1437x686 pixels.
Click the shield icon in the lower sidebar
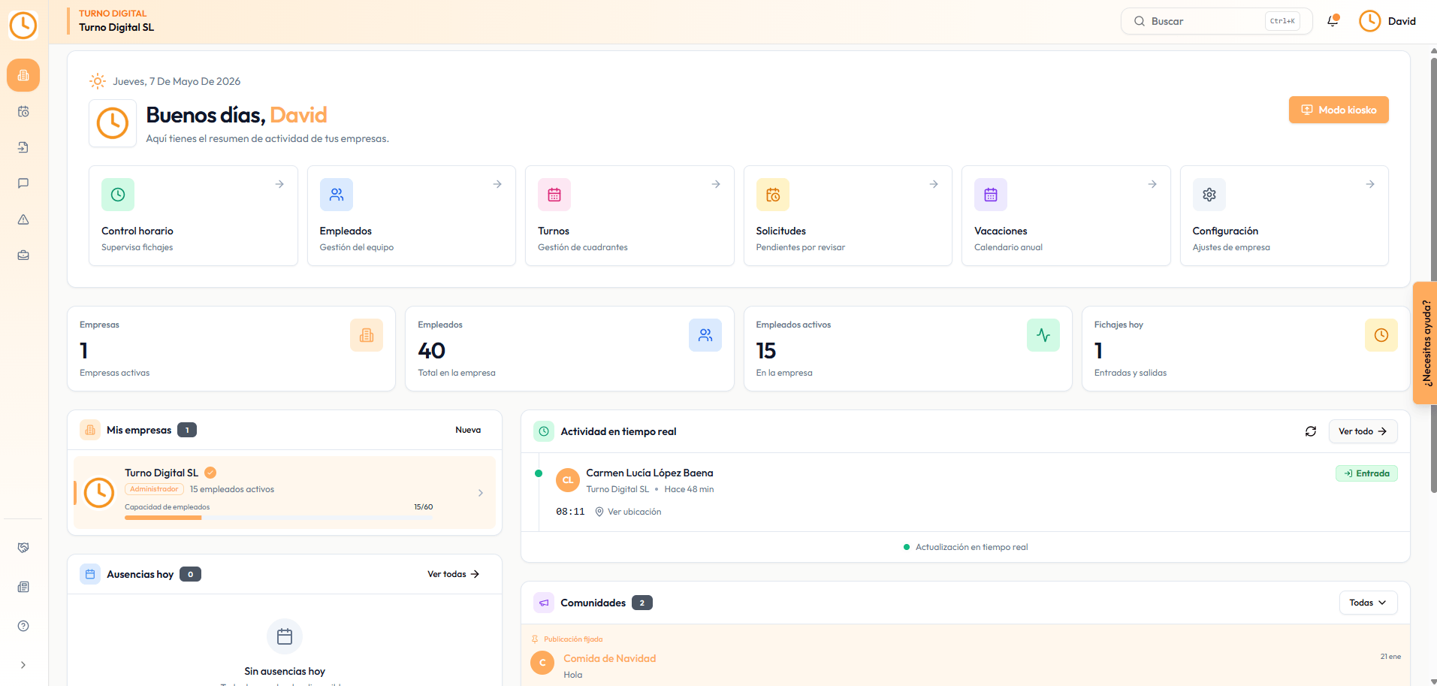[23, 548]
